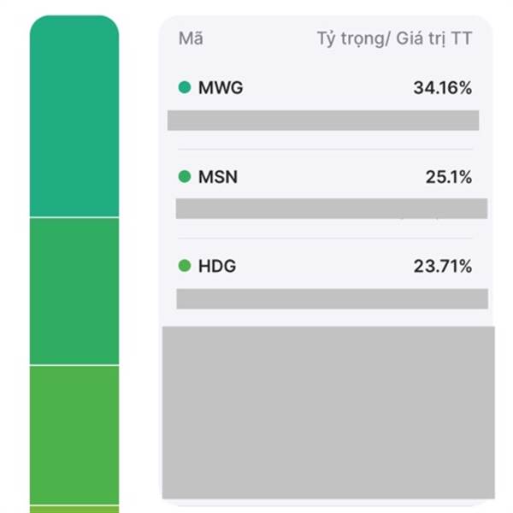Viewport: 513px width, 513px height.
Task: Select the MSN ticker label
Action: click(x=218, y=177)
